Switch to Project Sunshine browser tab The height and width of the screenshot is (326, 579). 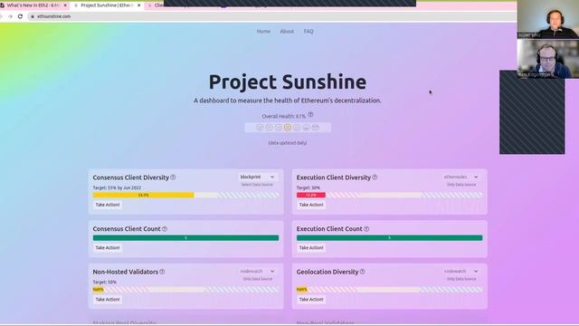(107, 5)
